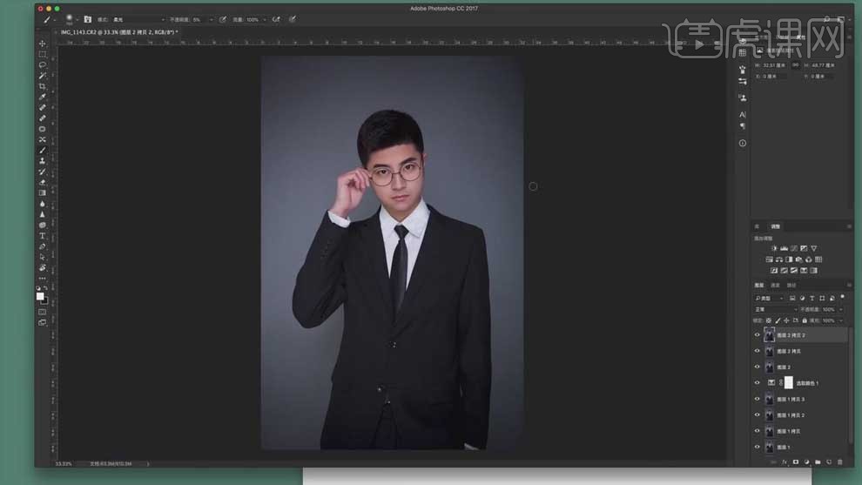Open the layer filter type dropdown
Screen dimensions: 862x485
tap(769, 298)
